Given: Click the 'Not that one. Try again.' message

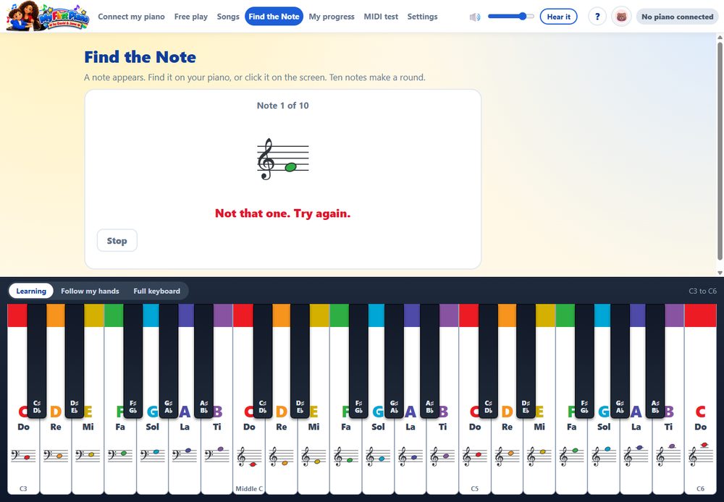Looking at the screenshot, I should click(x=282, y=213).
